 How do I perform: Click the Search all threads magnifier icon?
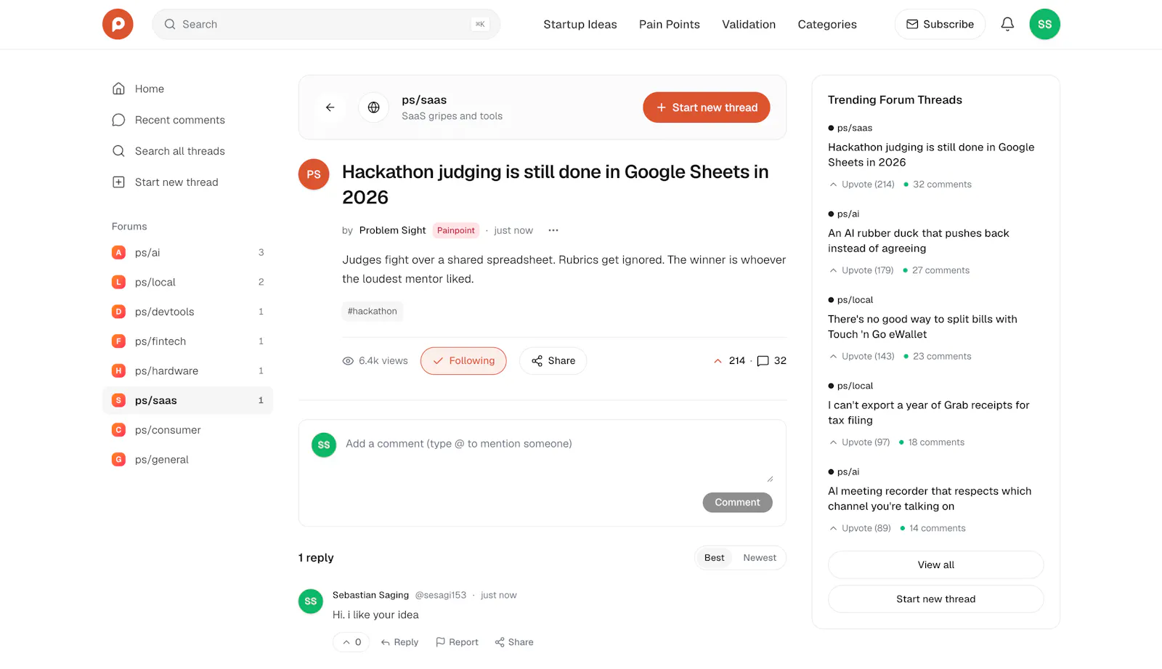(119, 151)
